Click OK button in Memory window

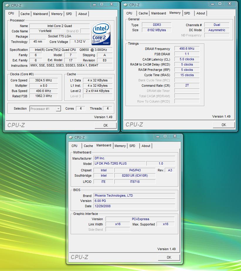[224, 125]
